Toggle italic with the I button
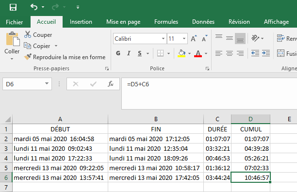The image size is (297, 192). pos(129,53)
